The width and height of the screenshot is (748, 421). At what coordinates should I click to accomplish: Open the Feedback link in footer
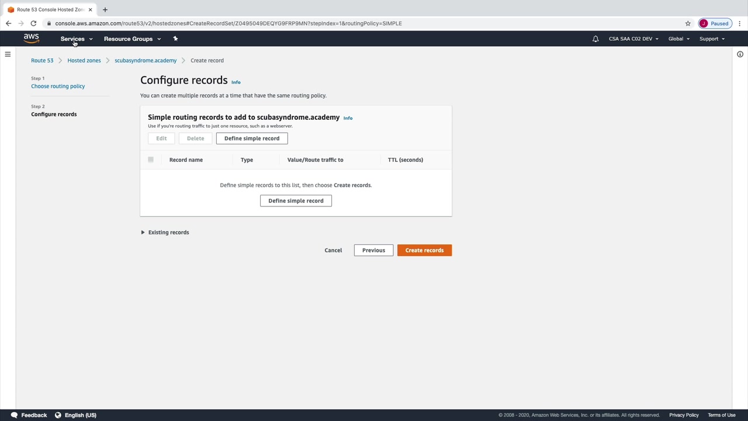tap(34, 415)
